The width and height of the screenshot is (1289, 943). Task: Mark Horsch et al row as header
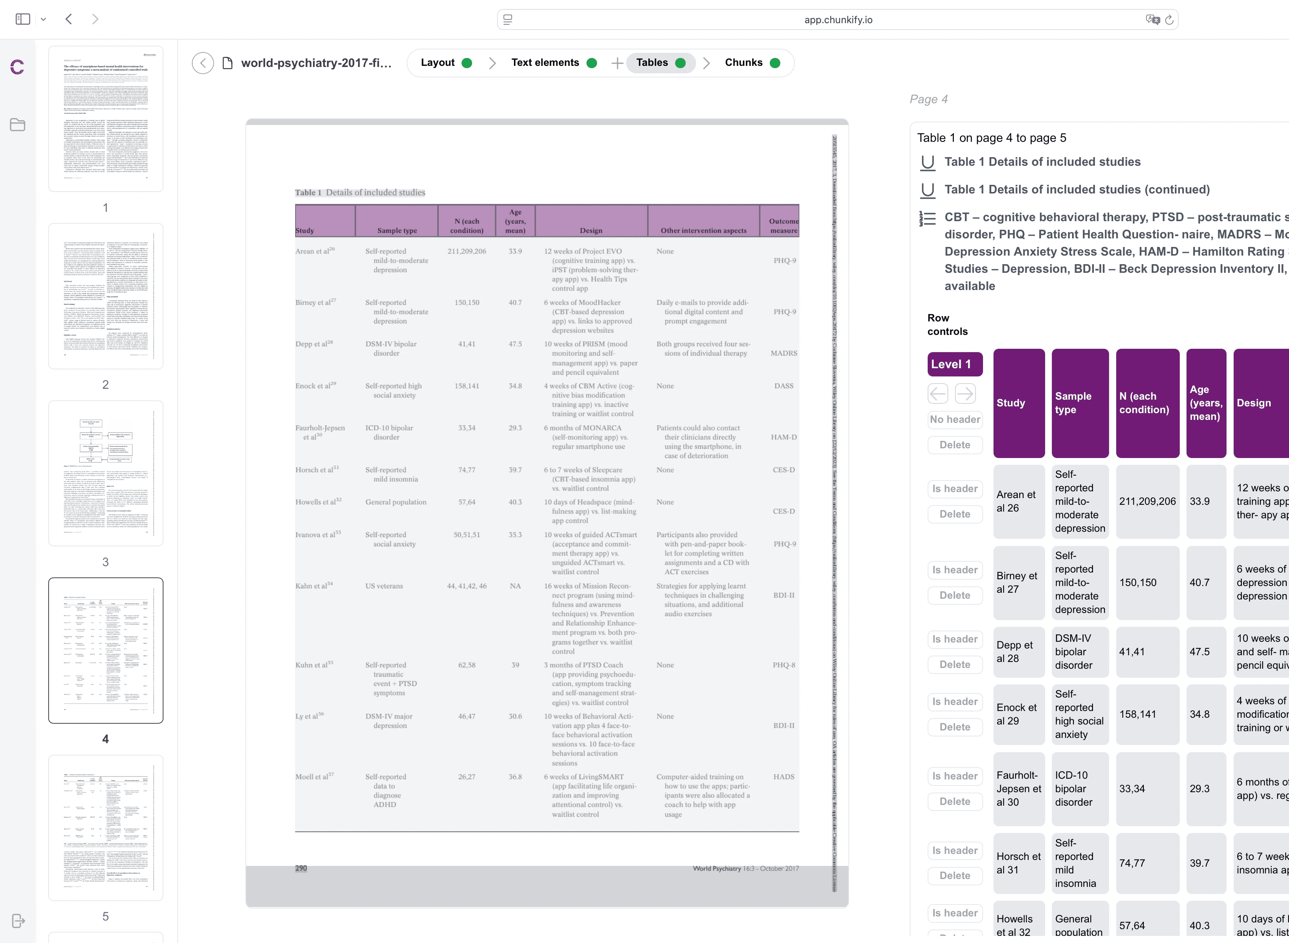pos(955,851)
